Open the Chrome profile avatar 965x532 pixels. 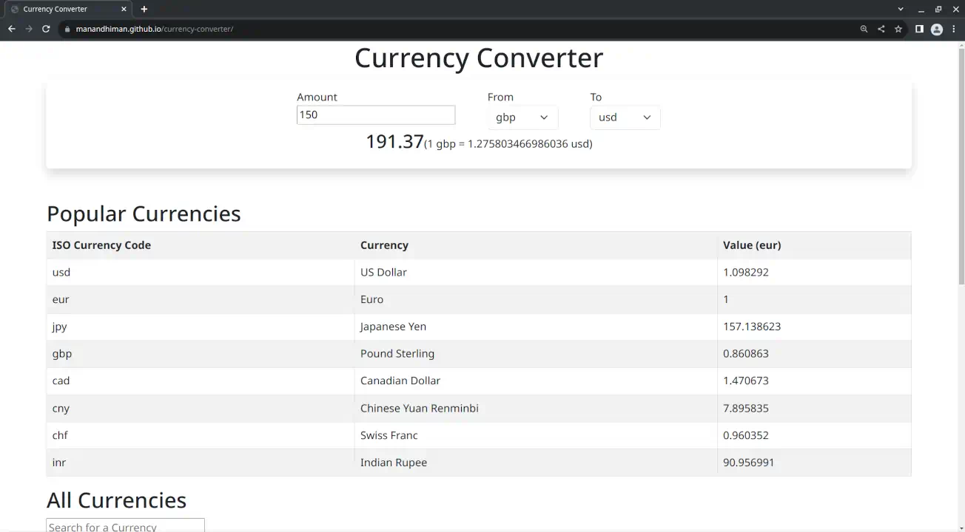pyautogui.click(x=936, y=29)
